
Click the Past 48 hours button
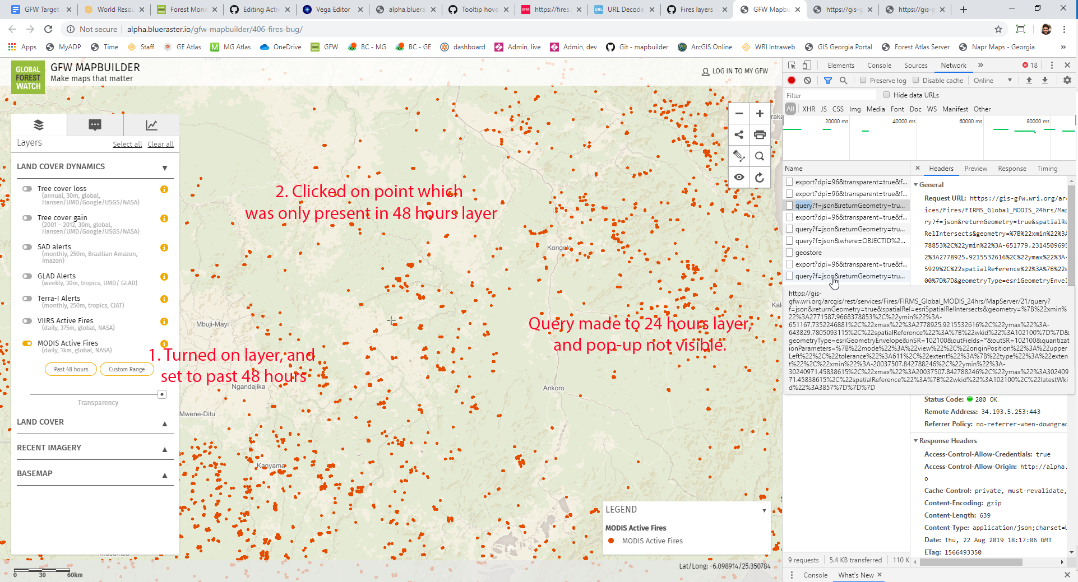70,369
